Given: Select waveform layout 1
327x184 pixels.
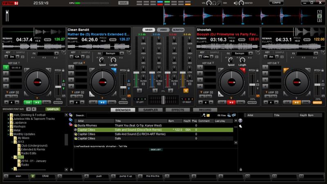Looking at the screenshot, I should pos(319,12).
